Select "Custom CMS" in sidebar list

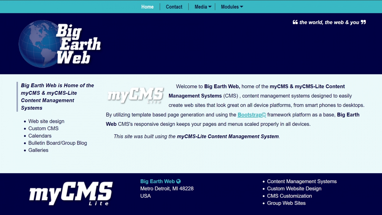[43, 128]
